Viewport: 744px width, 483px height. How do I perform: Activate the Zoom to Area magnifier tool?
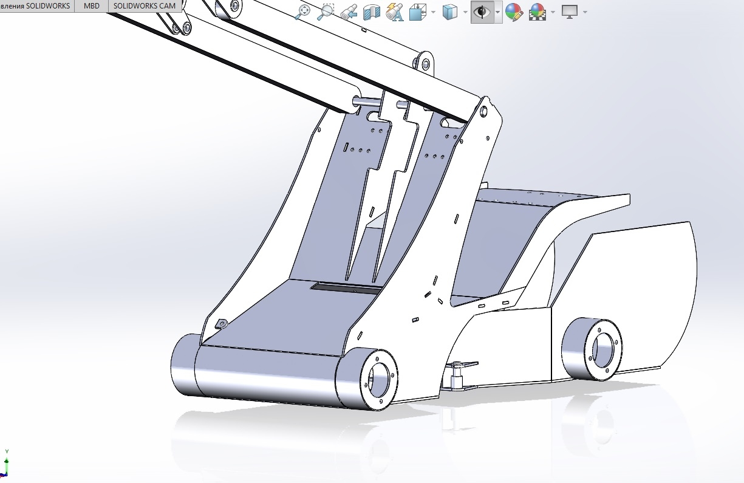coord(326,12)
